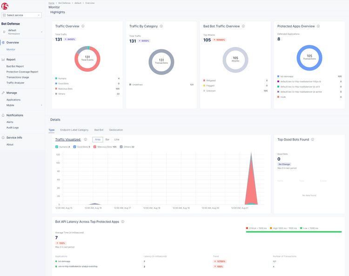Switch chart view to Bar
The image size is (349, 276).
click(x=107, y=140)
